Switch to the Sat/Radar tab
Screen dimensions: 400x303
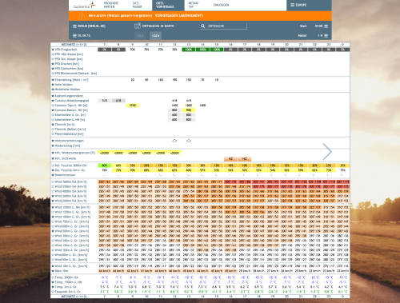point(138,5)
